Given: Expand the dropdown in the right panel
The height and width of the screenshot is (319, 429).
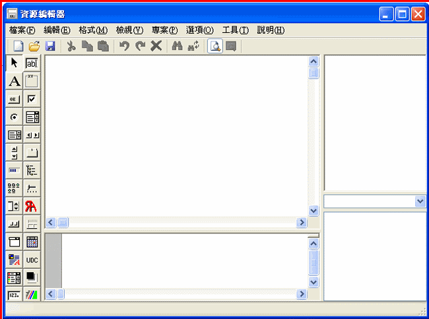Looking at the screenshot, I should point(420,201).
